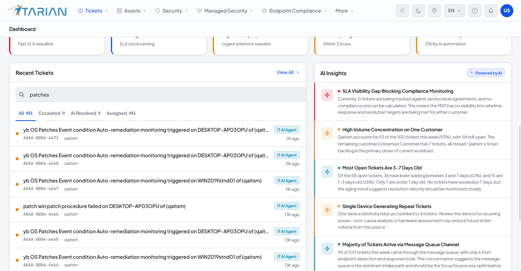Click the search magnifier icon in Recent Tickets
Screen dimensions: 521x271
pos(22,95)
